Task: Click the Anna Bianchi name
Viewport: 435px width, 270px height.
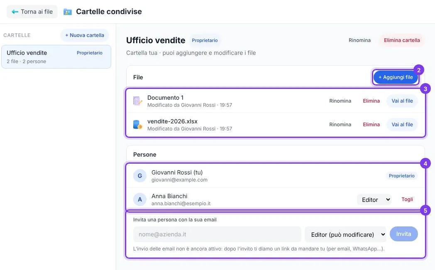Action: click(169, 196)
